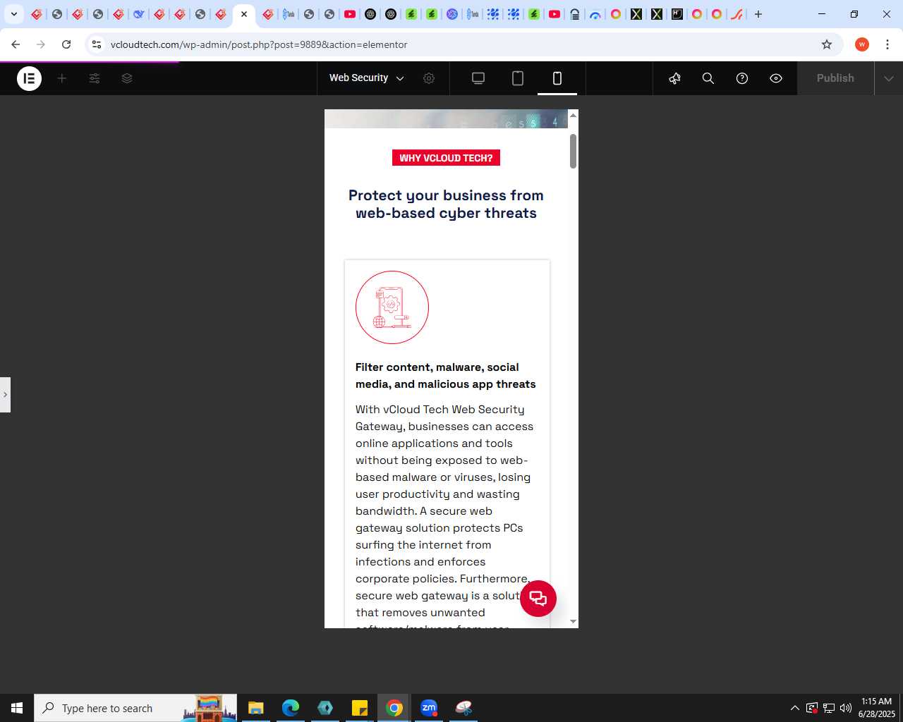Click the preview scrollbar thumb
This screenshot has width=903, height=722.
[573, 151]
